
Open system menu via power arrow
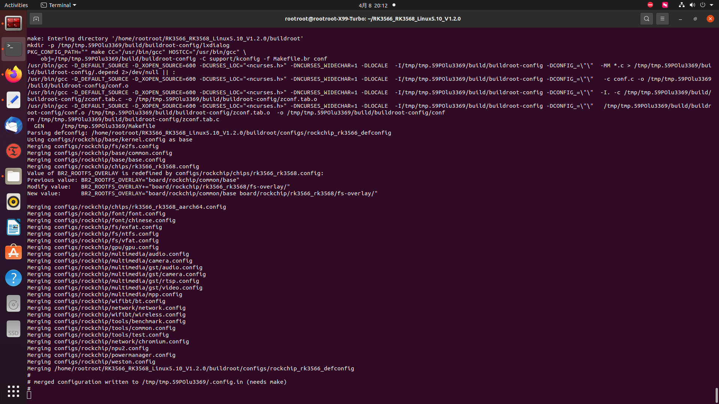(x=712, y=5)
